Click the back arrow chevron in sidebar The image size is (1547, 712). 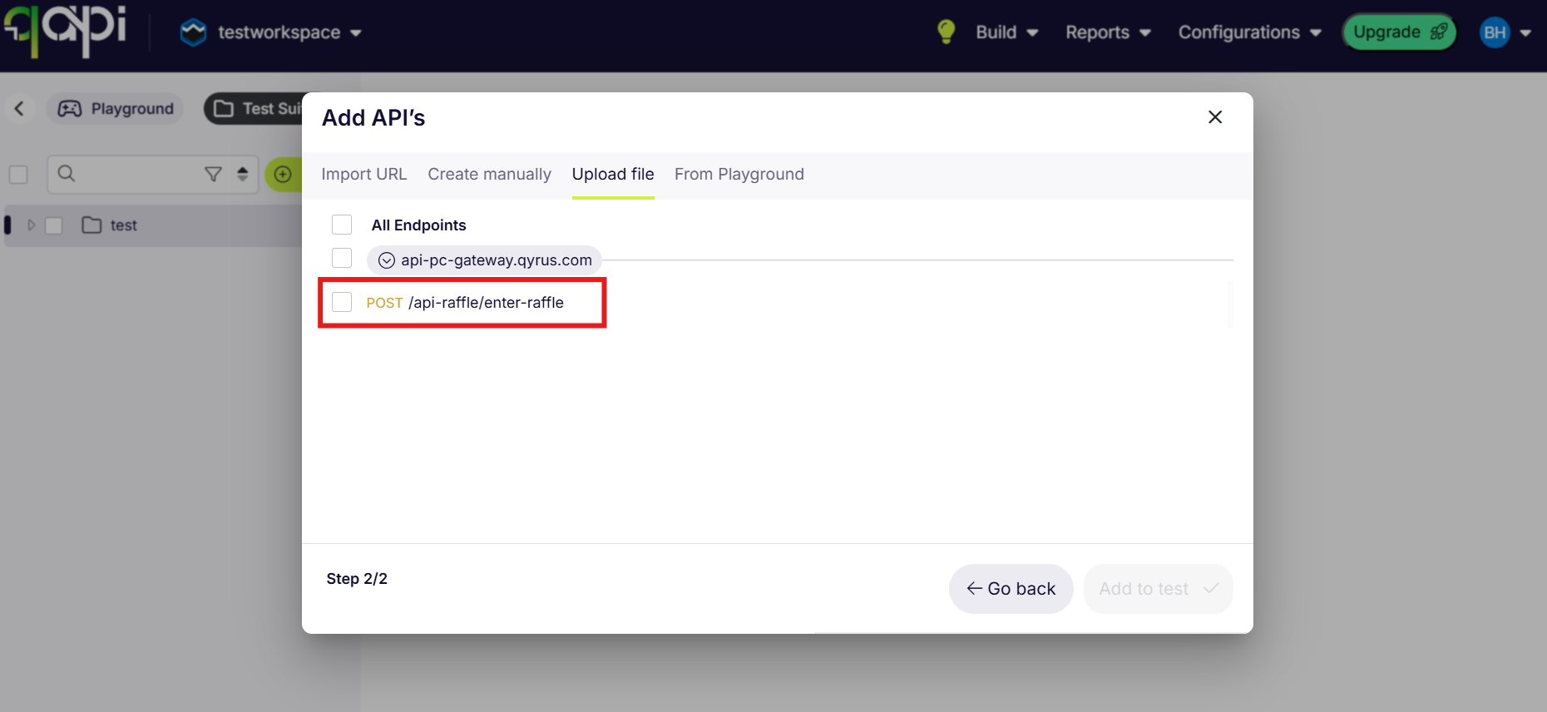19,108
